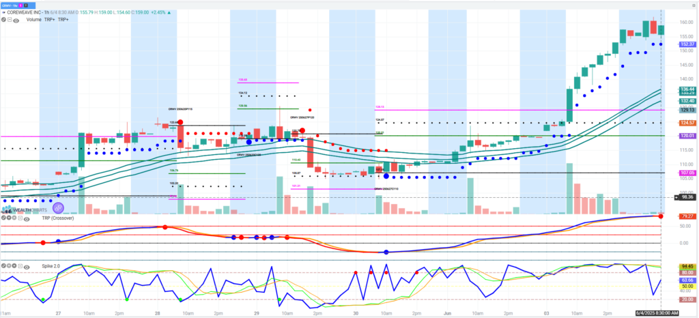Remove the TRP (Crossover) panel via circle-slash

3,218
